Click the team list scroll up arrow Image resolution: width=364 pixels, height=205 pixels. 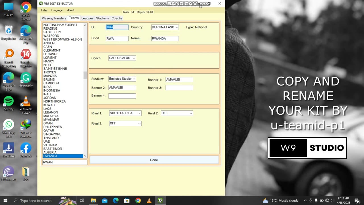pos(85,25)
